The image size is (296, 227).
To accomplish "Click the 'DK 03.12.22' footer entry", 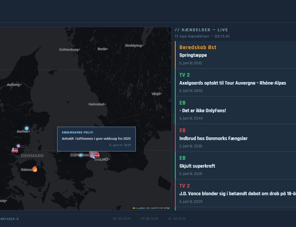I will point(122,218).
